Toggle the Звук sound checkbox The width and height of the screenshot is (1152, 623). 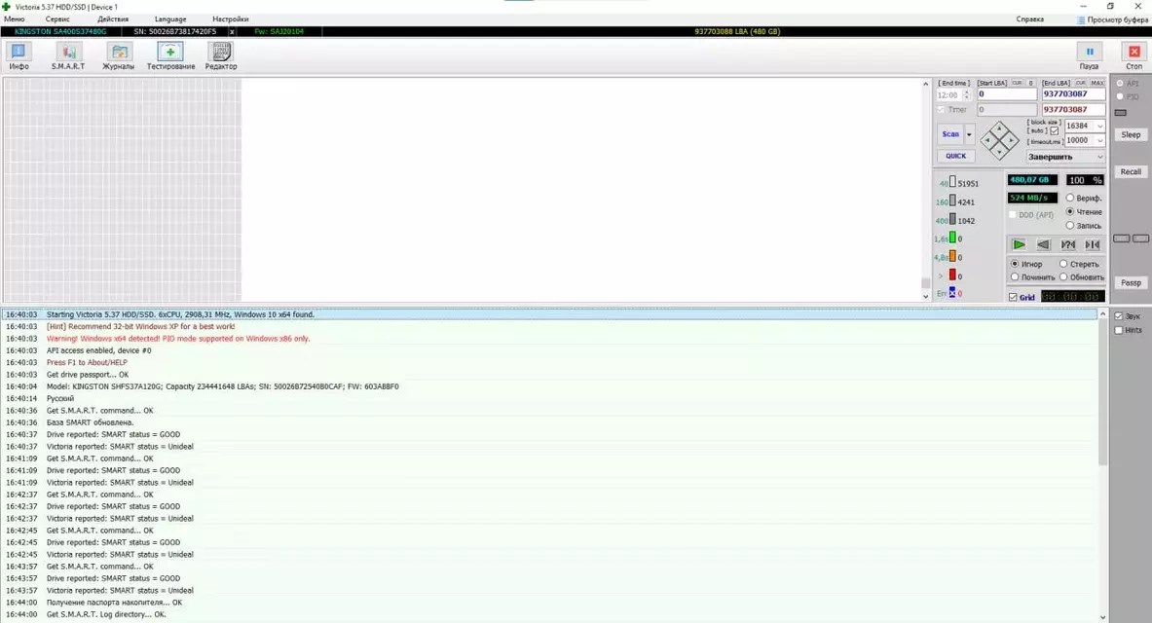(x=1119, y=316)
